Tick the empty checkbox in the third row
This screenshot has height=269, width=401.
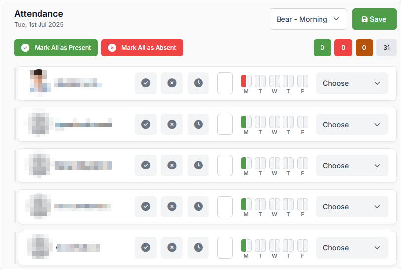[225, 166]
